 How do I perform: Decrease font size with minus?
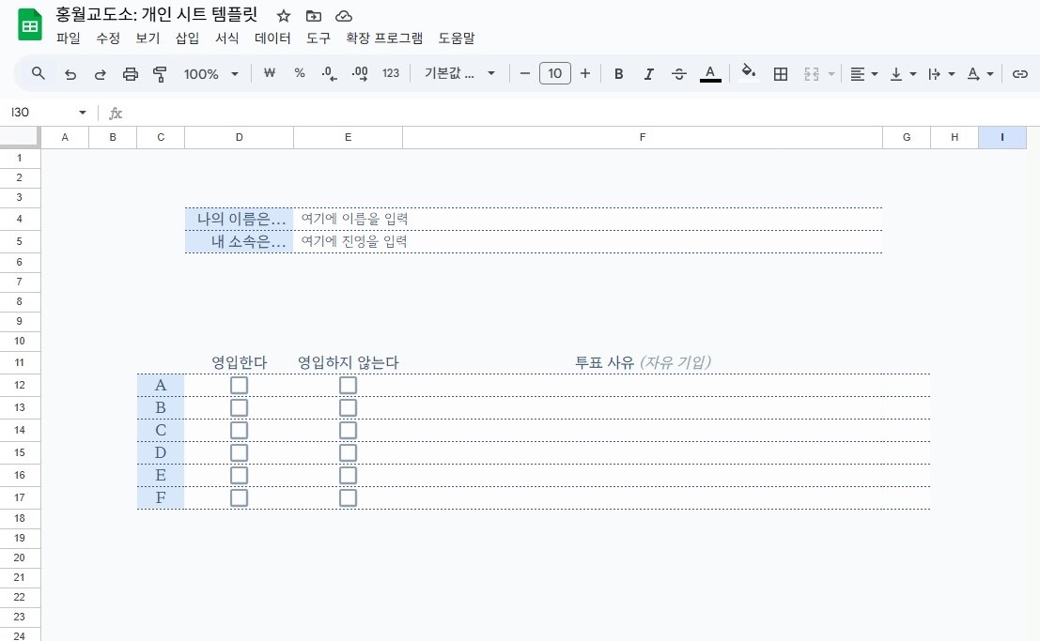coord(524,73)
